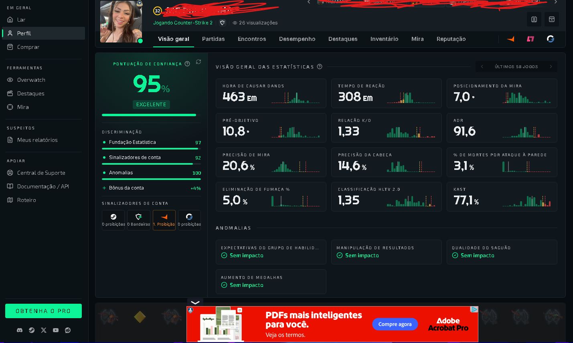The image size is (573, 343).
Task: Open Meus relatórios
Action: 43,140
